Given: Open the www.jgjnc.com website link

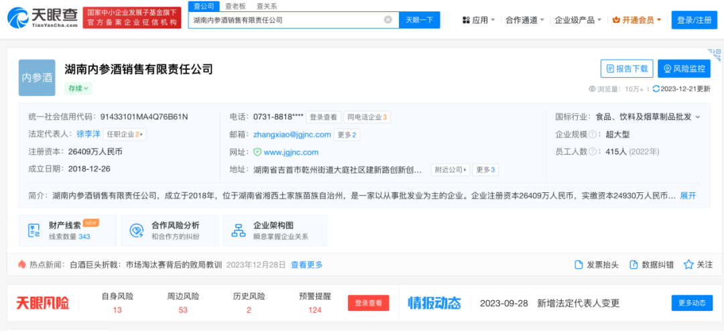Looking at the screenshot, I should point(291,152).
